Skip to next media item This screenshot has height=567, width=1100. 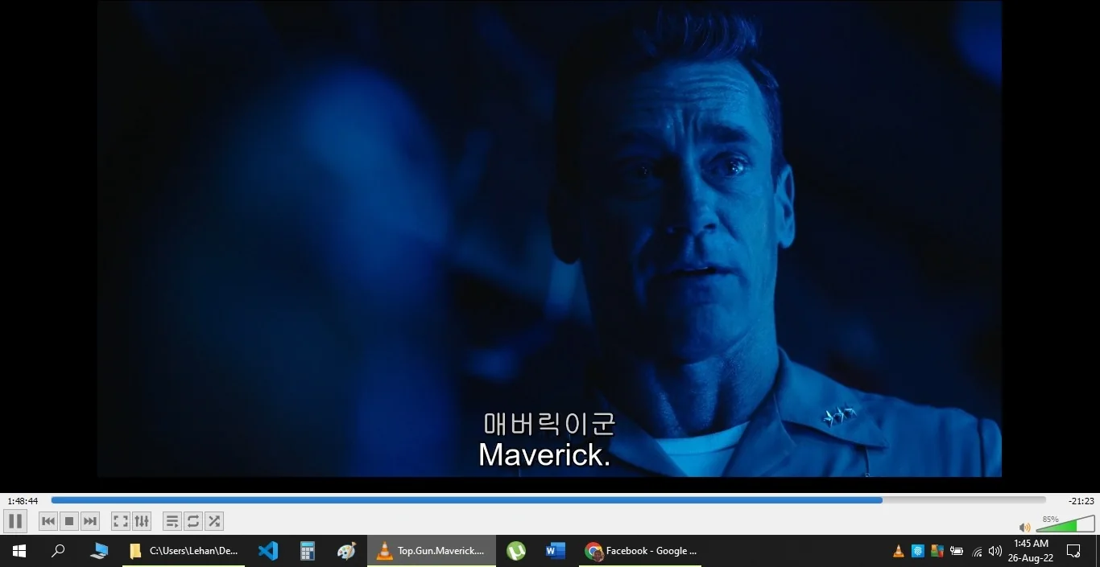click(x=90, y=521)
